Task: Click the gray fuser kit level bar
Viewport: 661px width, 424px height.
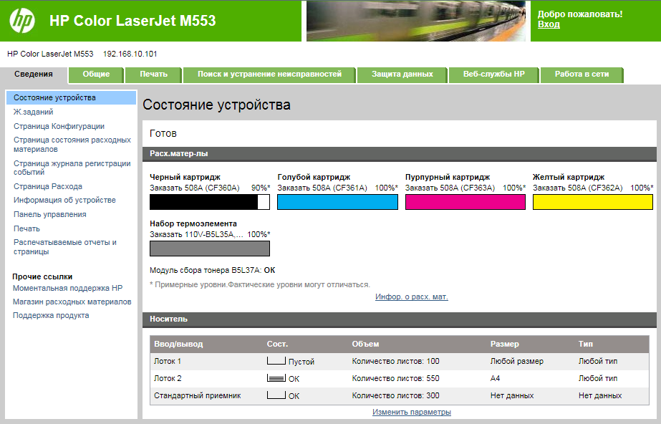Action: pyautogui.click(x=210, y=249)
